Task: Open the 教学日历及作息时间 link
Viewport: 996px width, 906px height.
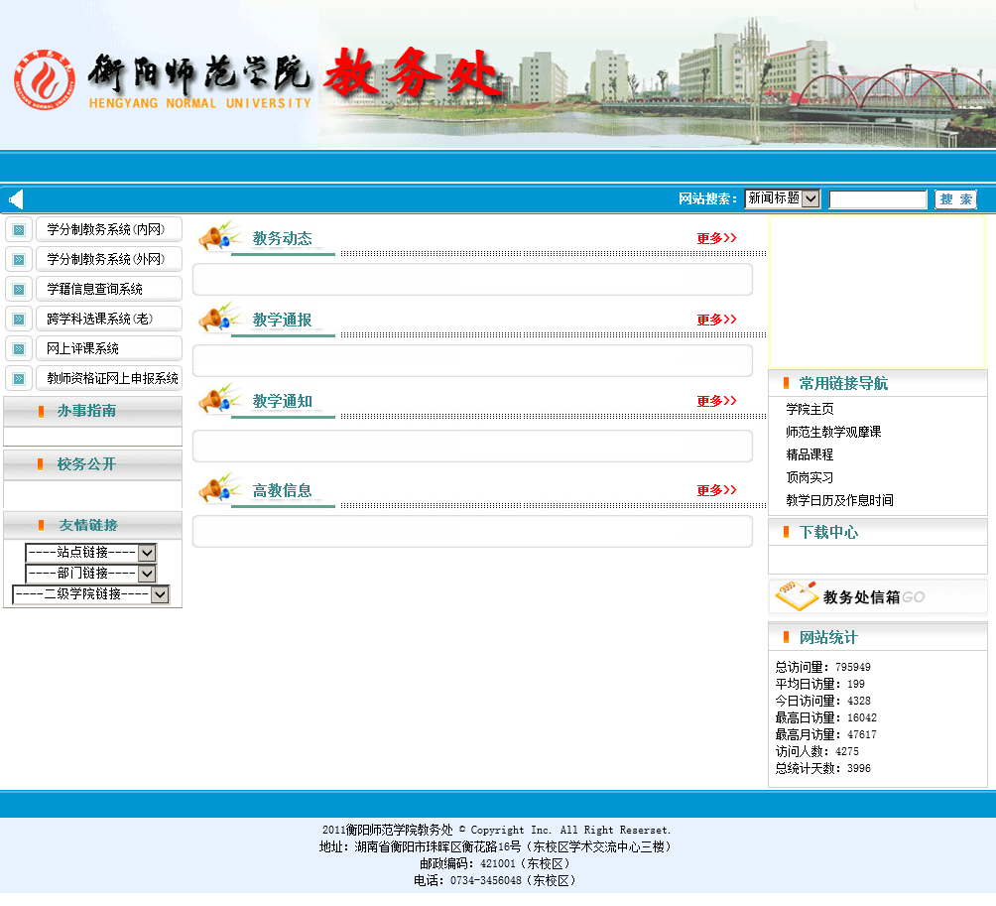Action: [x=839, y=501]
